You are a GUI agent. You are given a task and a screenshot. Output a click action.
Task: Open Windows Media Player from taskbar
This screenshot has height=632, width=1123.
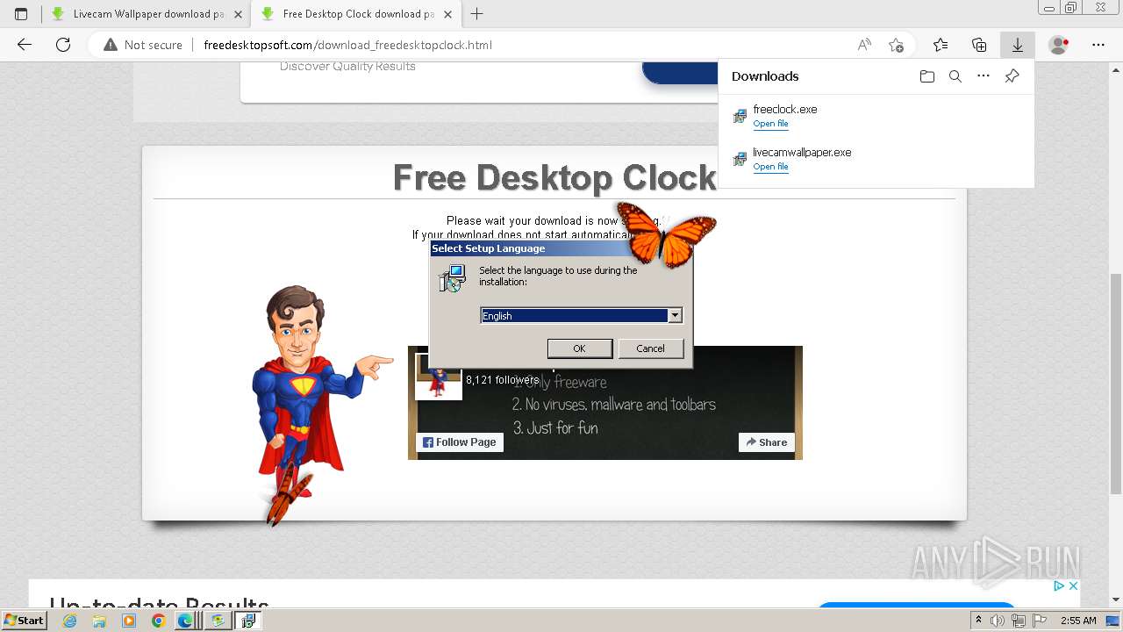129,621
